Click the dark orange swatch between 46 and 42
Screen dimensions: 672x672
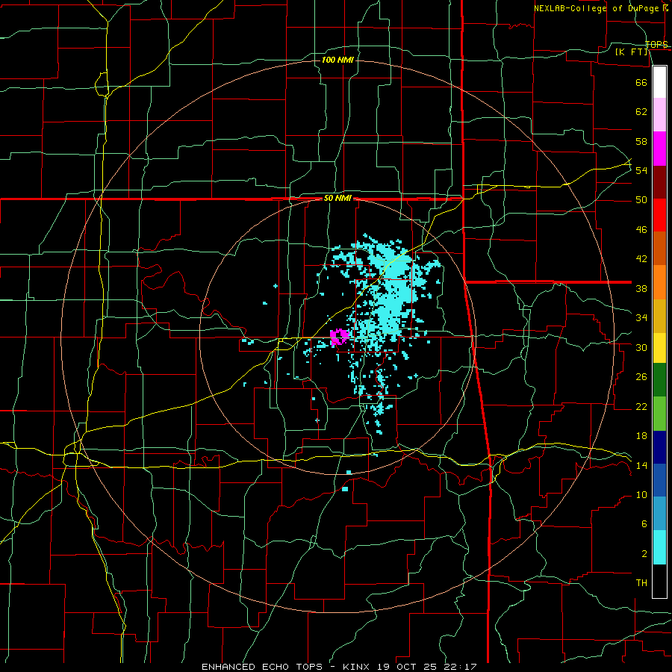coord(659,249)
